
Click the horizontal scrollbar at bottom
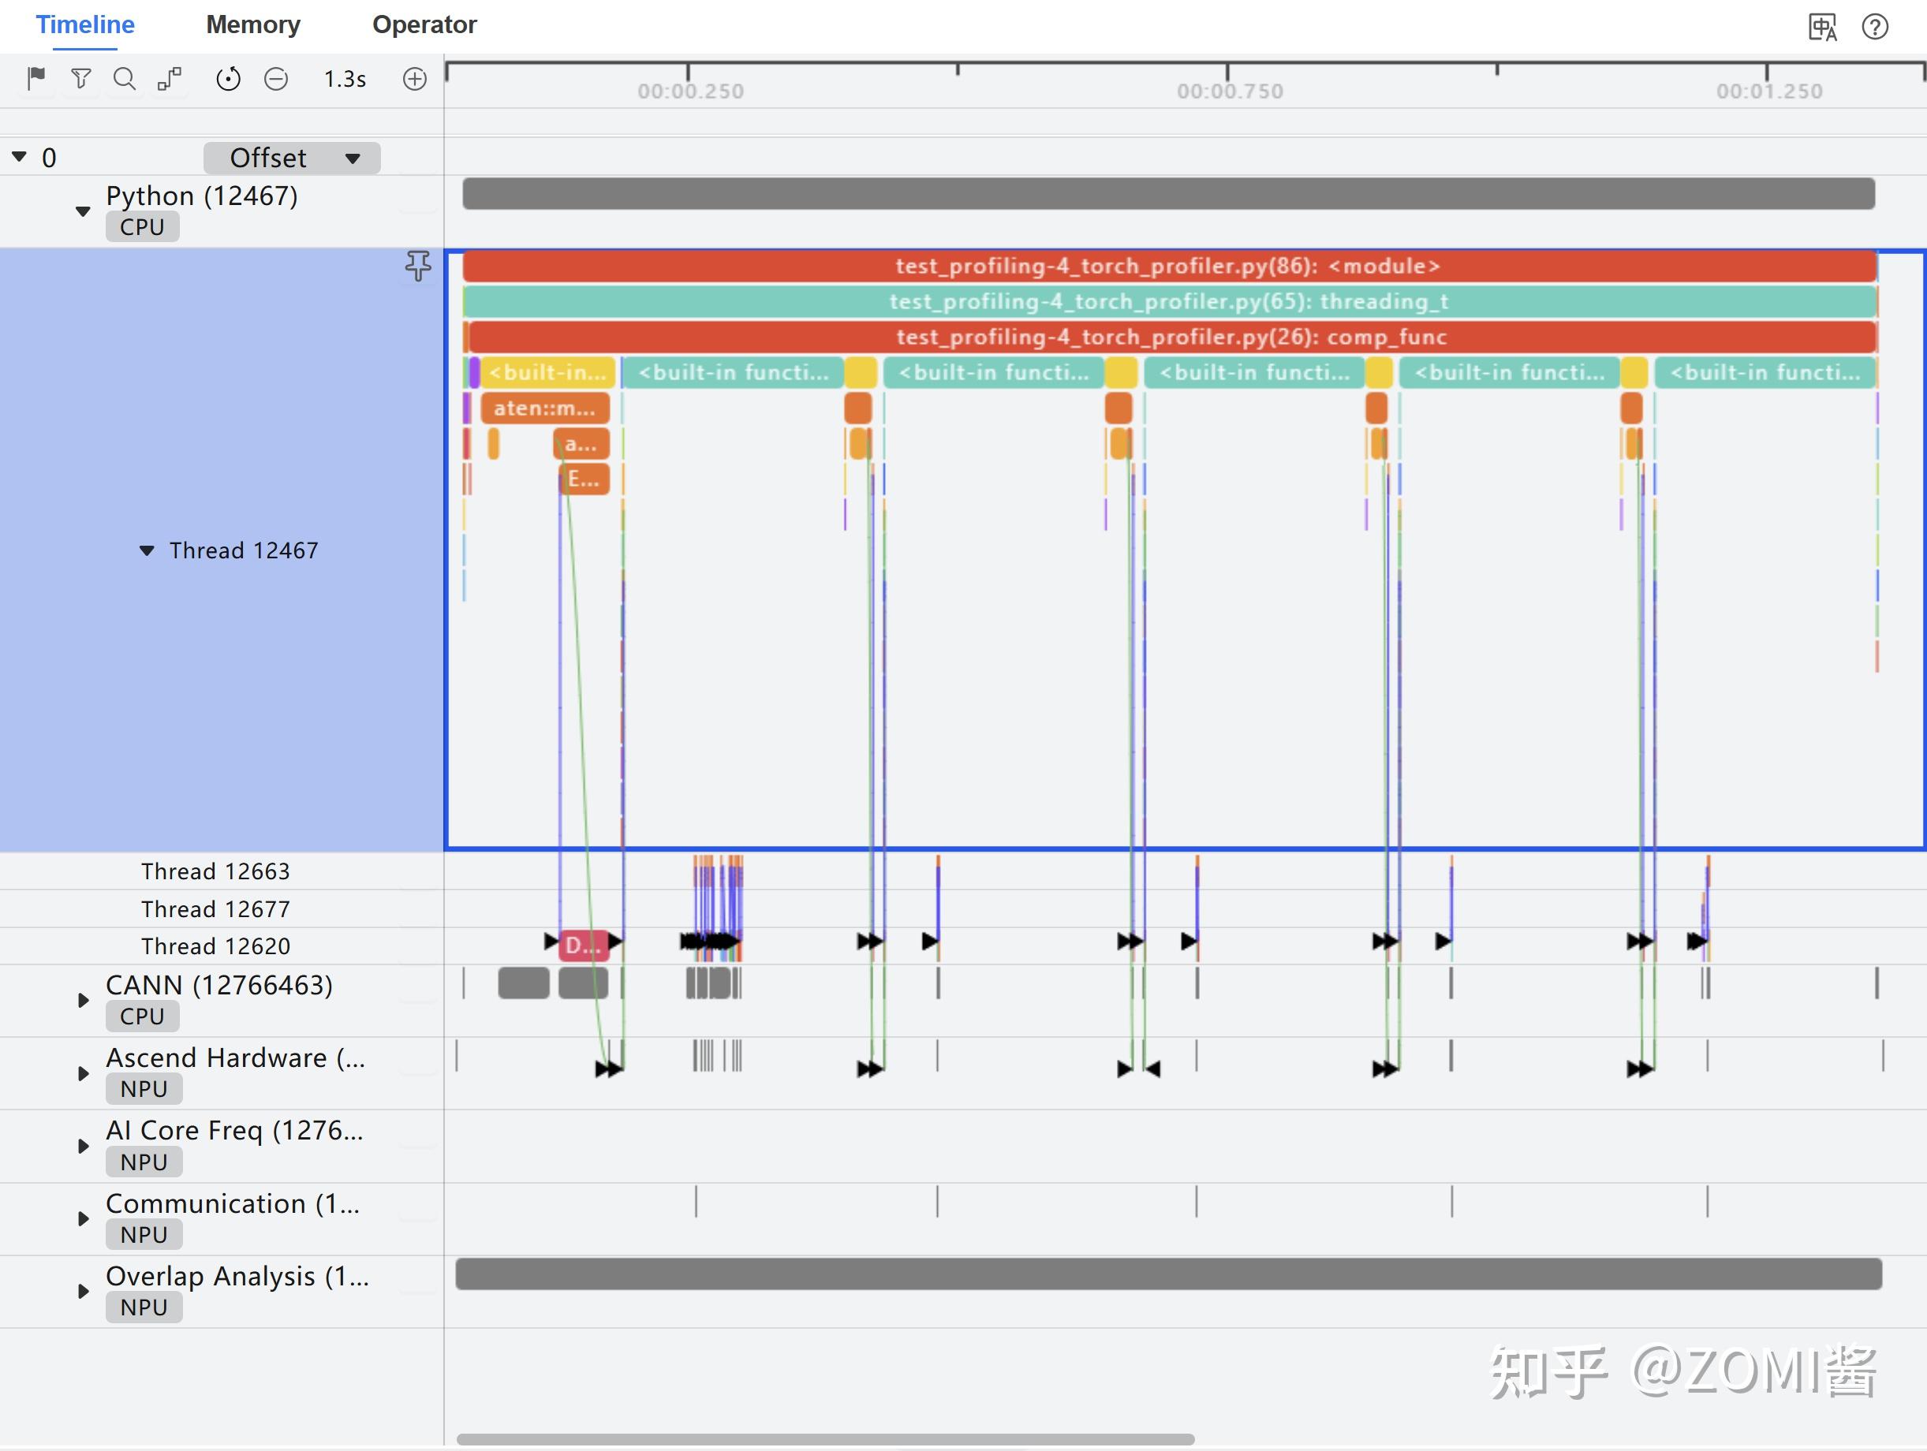tap(825, 1439)
